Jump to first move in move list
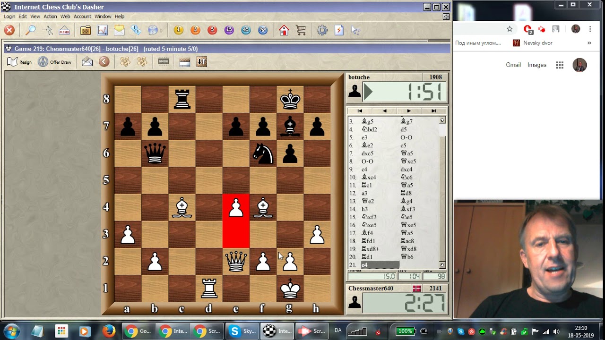605x340 pixels. coord(360,111)
